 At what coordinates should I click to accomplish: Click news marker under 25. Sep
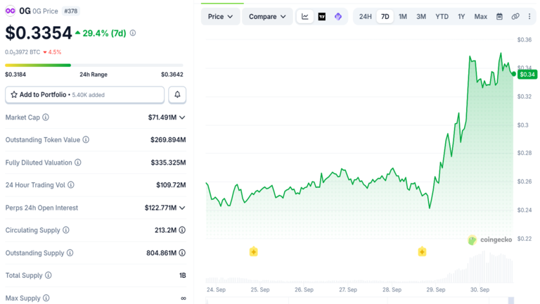coord(253,252)
